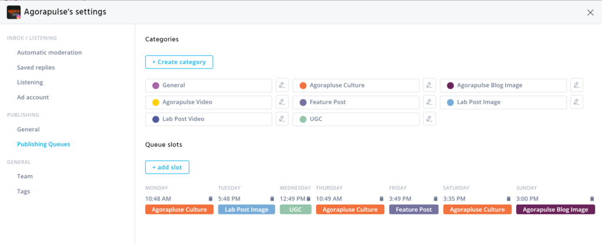
Task: Delete the Tuesday 5:48 PM slot trash icon
Action: (x=272, y=199)
